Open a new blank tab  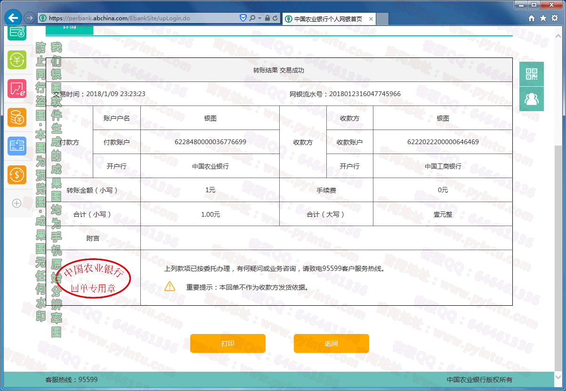[382, 19]
